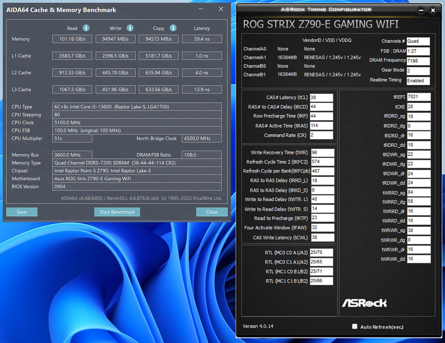Select the tRDRD_sg value field
The image size is (445, 343).
(x=419, y=116)
